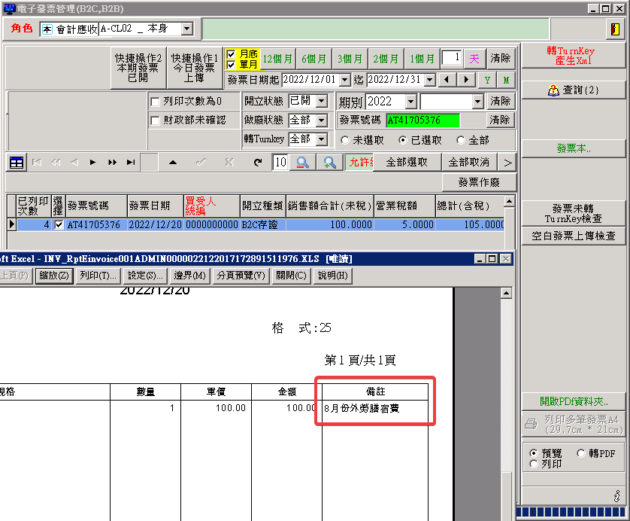The image size is (630, 521).
Task: Click the 發票作廢 button
Action: pyautogui.click(x=478, y=183)
